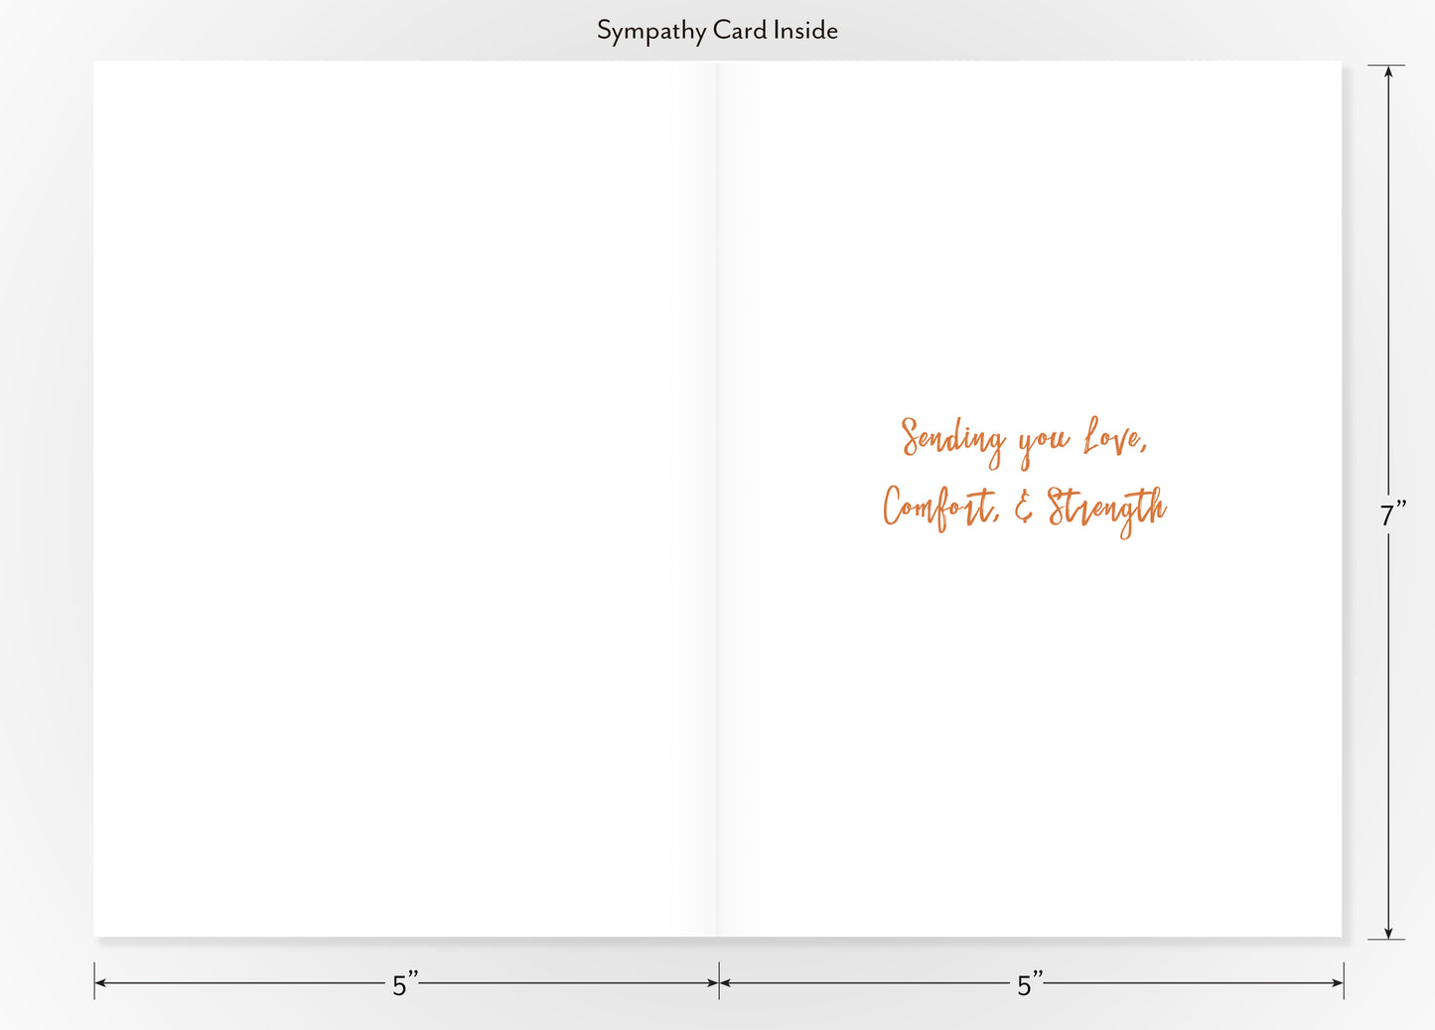
Task: Click the bottom arrow of the height marker
Action: 1387,932
